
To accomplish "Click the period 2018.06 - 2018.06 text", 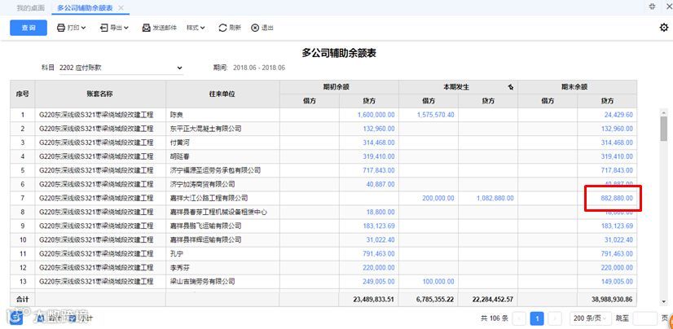I will tap(259, 68).
